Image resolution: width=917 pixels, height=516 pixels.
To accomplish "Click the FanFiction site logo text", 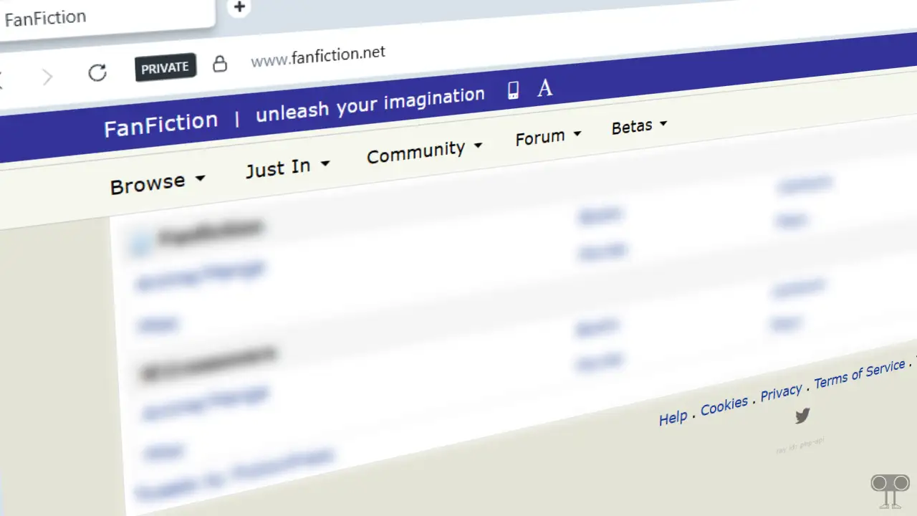I will click(x=160, y=124).
